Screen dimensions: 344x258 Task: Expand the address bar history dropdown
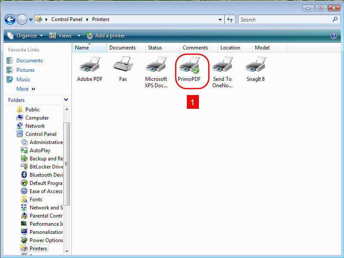[220, 19]
